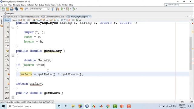The image size is (194, 109).
Task: Run the project with green play icon
Action: (x=62, y=9)
